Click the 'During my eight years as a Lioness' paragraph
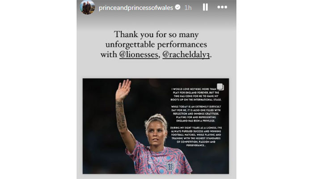 (196, 136)
